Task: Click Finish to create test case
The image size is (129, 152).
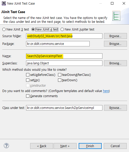Action: 90,146
